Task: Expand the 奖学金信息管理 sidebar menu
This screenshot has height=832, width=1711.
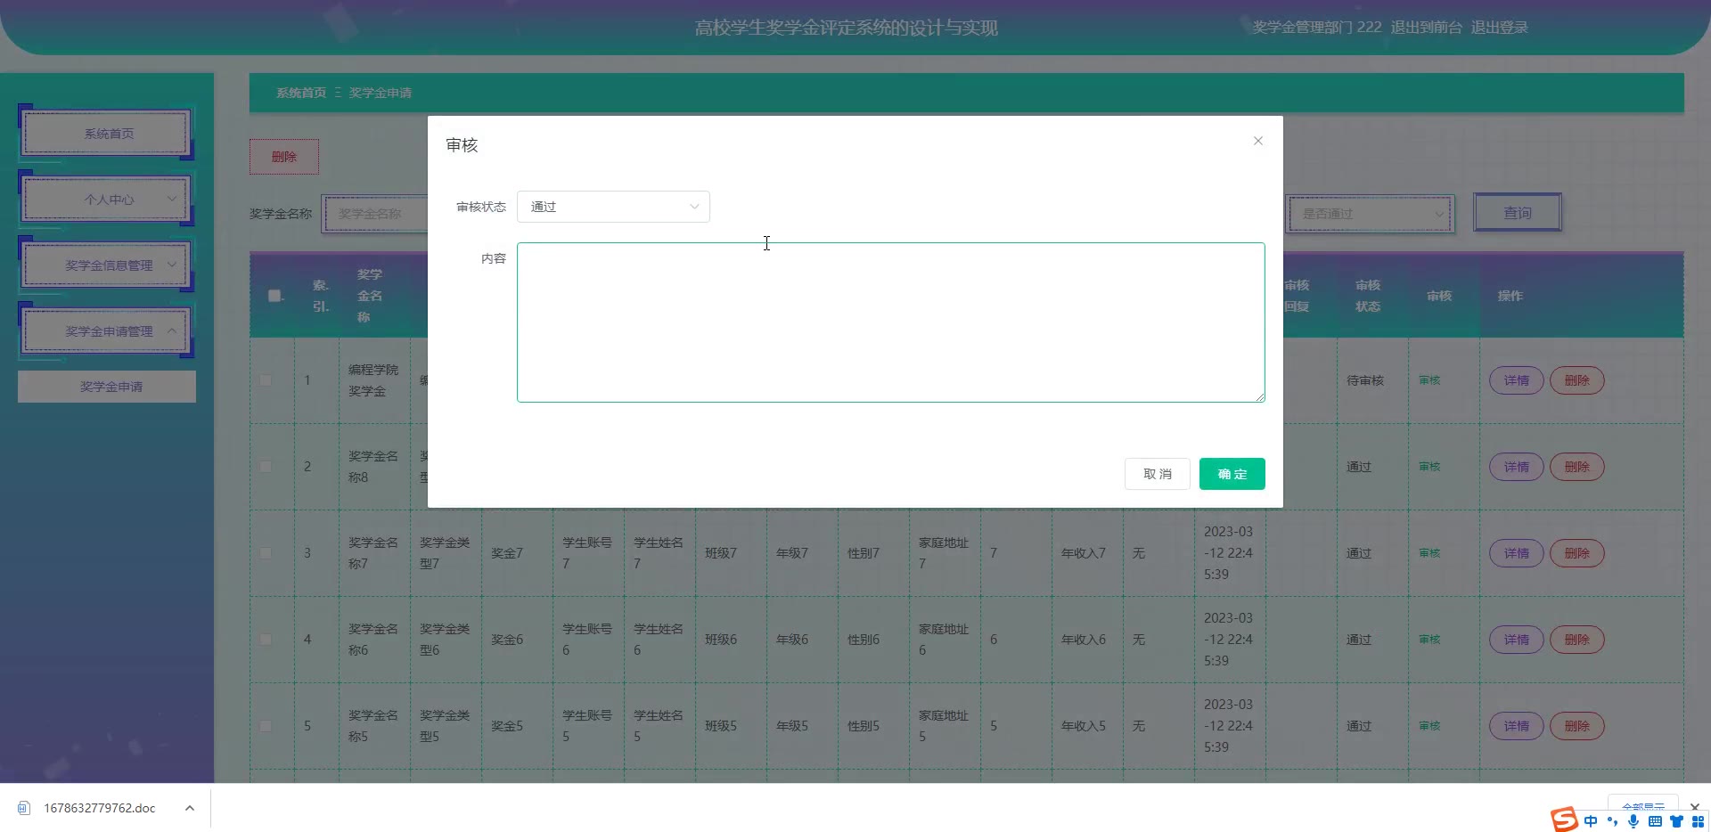Action: (x=106, y=265)
